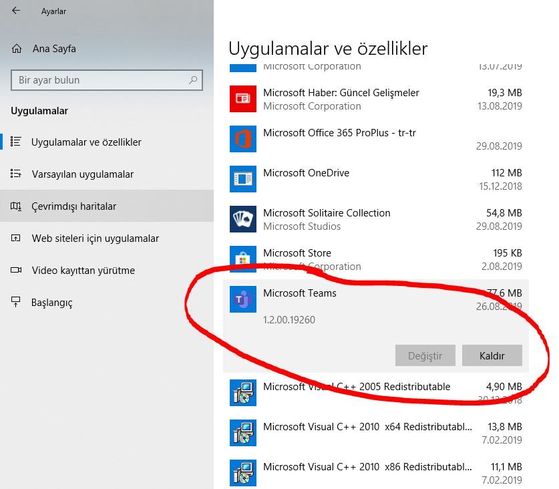Click the back arrow in Ayarlar header

click(15, 11)
